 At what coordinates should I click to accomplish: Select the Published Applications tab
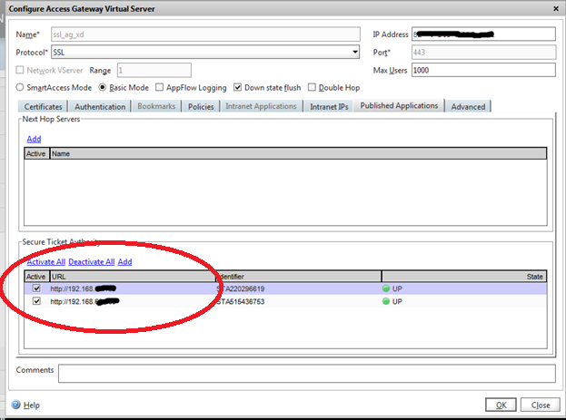click(399, 105)
